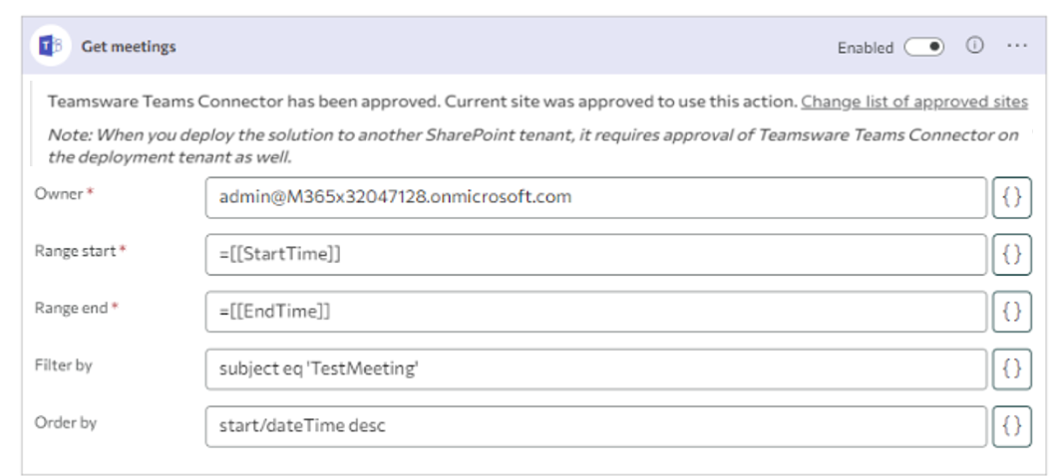
Task: Open the expression editor braces for Range end
Action: (x=1012, y=312)
